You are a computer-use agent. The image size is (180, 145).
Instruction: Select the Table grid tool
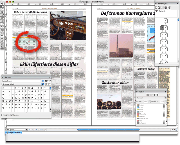point(2,21)
